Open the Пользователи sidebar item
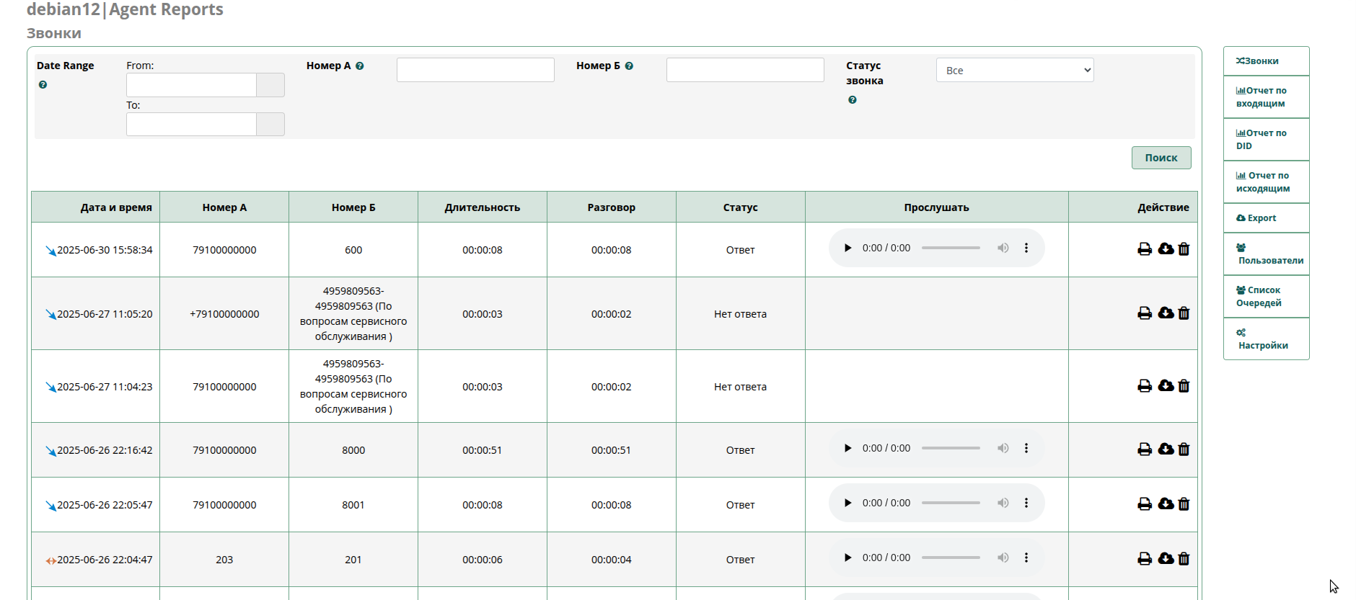 click(1266, 254)
